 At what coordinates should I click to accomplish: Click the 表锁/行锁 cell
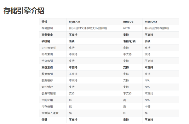[x=129, y=41]
